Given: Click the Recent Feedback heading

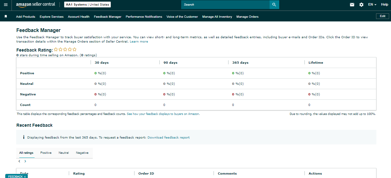Looking at the screenshot, I should 35,126.
